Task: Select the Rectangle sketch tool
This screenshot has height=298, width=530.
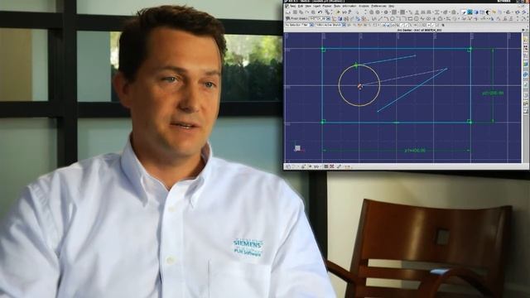Action: [x=410, y=18]
